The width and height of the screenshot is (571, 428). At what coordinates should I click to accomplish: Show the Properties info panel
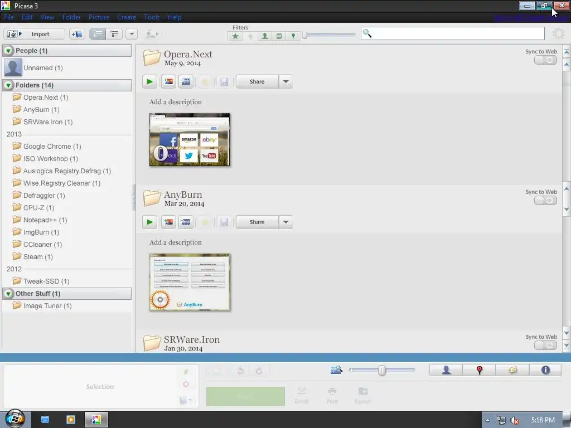545,370
